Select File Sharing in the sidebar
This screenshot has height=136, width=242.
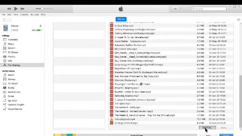[x=22, y=65]
